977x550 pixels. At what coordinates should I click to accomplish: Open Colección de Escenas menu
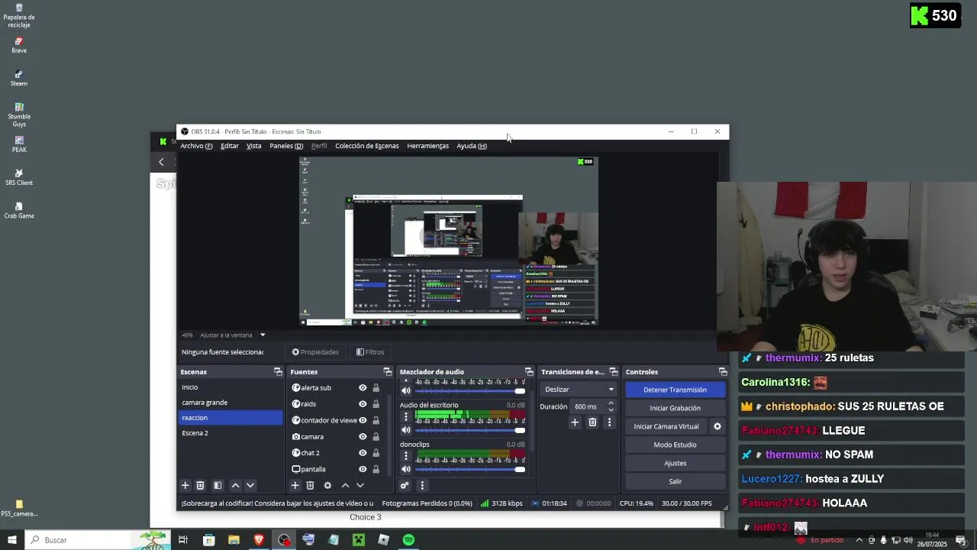(367, 146)
